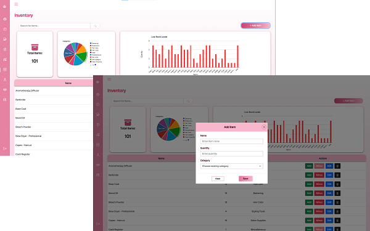Delete Bleach Powder row via trash icon
This screenshot has height=231, width=370.
click(x=337, y=202)
